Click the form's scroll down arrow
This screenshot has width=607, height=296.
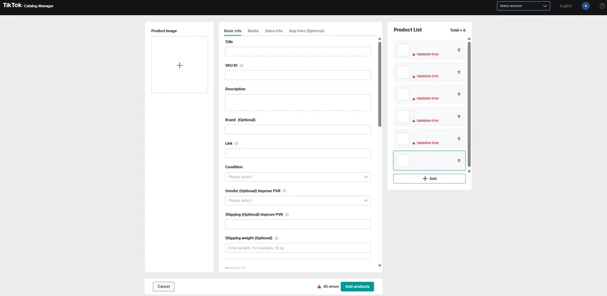coord(380,265)
